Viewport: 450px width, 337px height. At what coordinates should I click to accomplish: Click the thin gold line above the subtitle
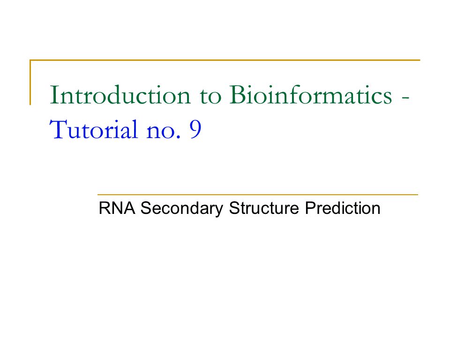click(258, 195)
